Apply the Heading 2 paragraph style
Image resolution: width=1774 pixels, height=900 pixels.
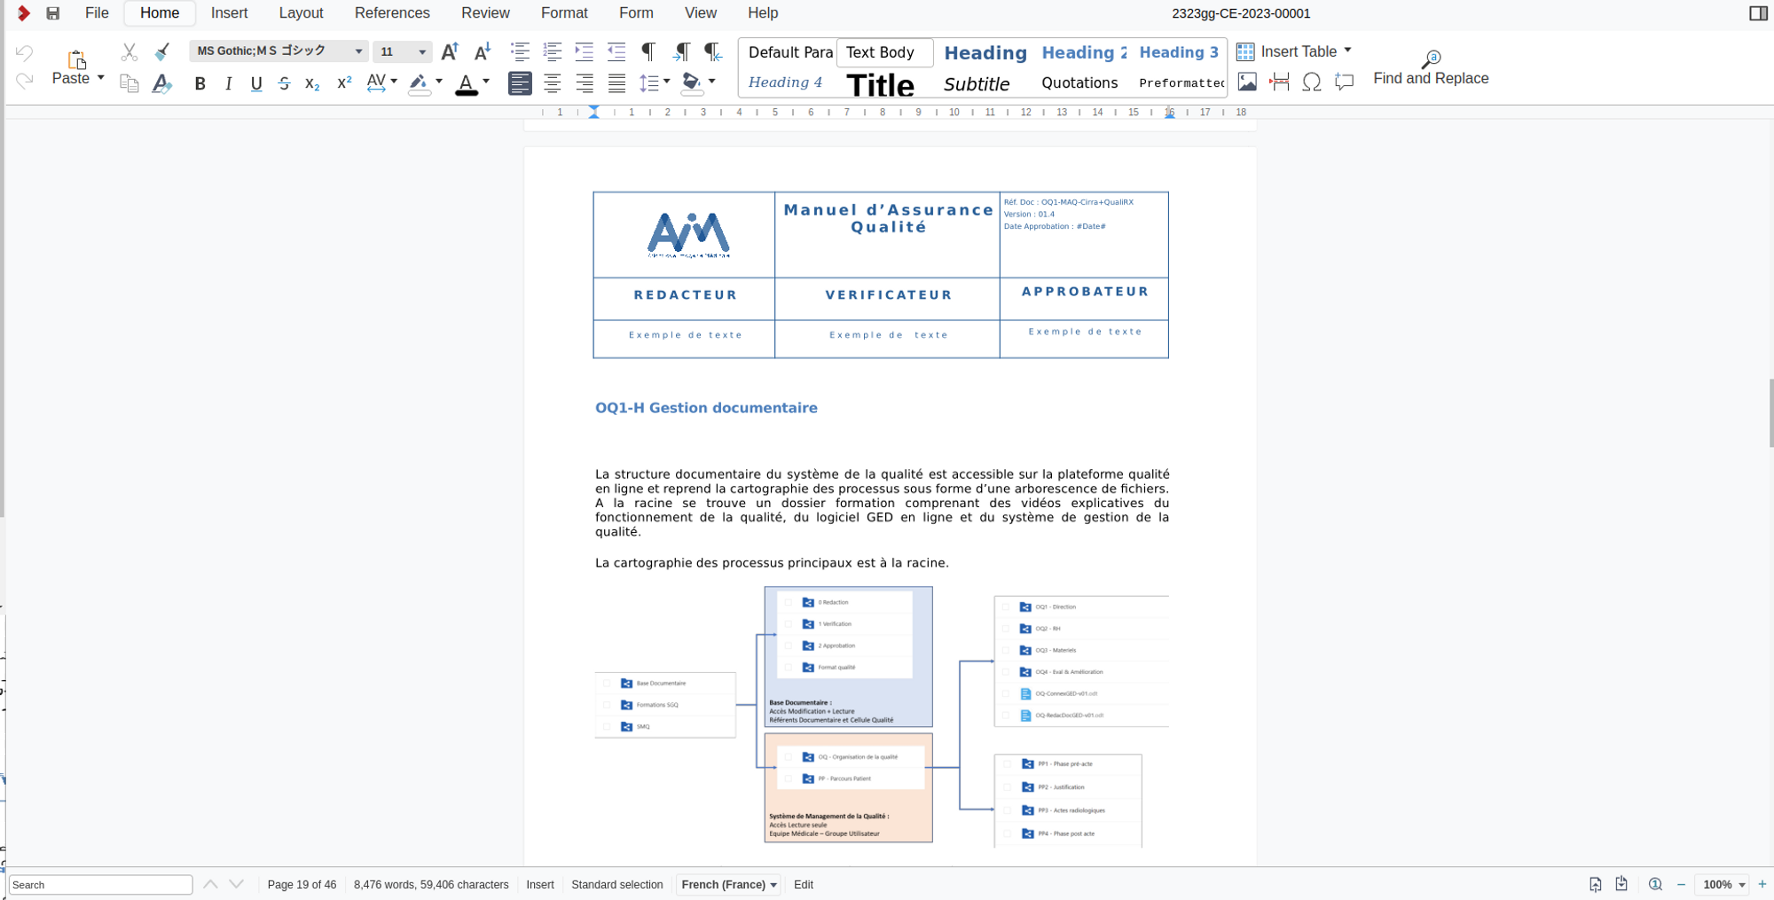[x=1083, y=52]
